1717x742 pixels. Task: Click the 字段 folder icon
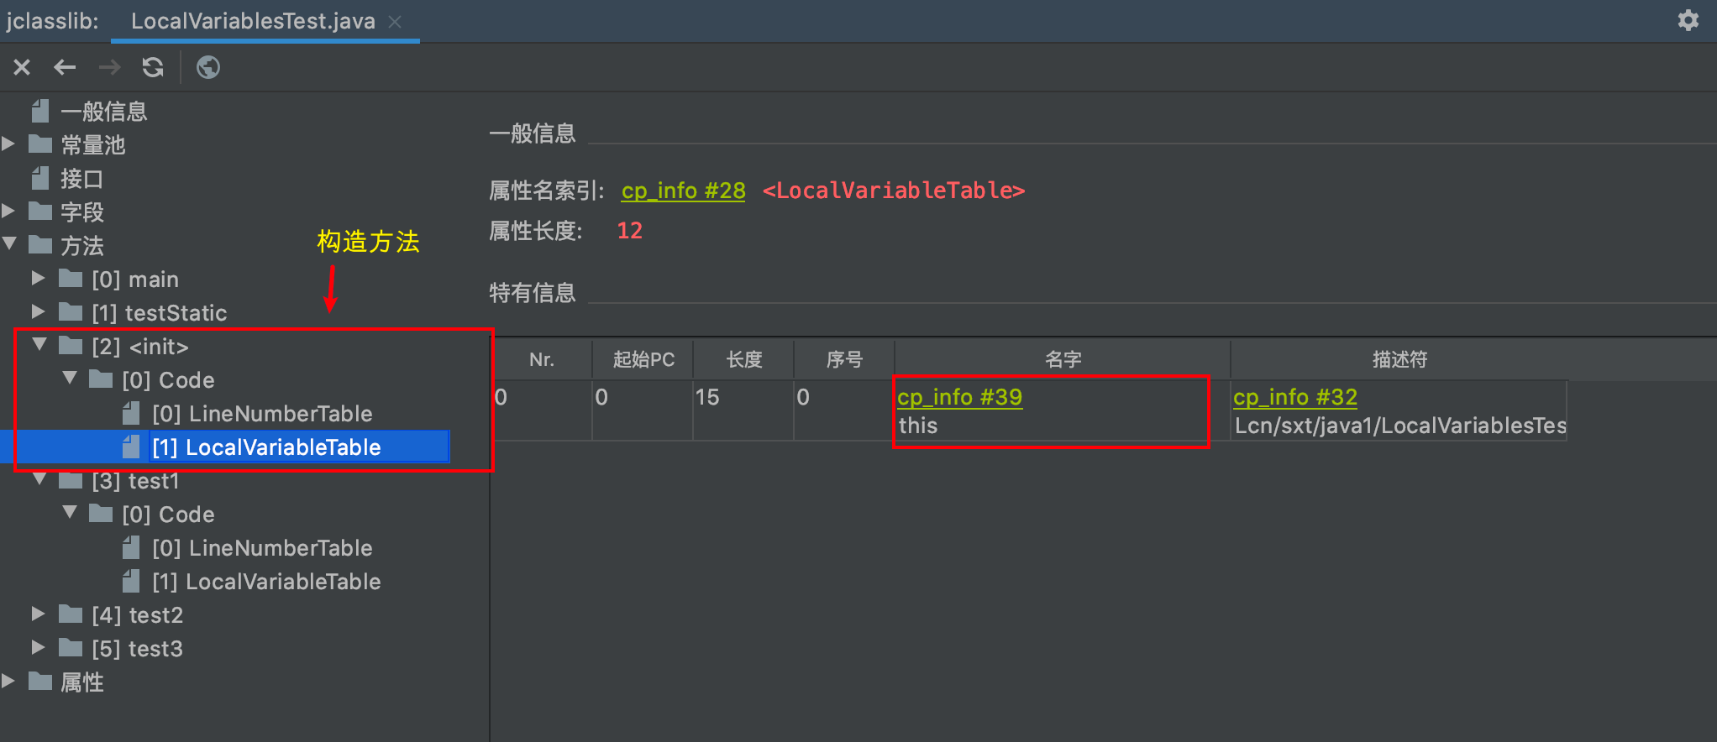pyautogui.click(x=40, y=211)
